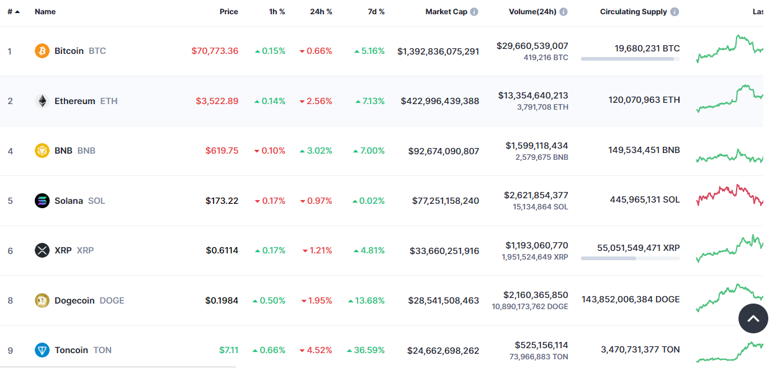This screenshot has height=368, width=772.
Task: Click Dogecoin price $0.1984
Action: point(222,300)
